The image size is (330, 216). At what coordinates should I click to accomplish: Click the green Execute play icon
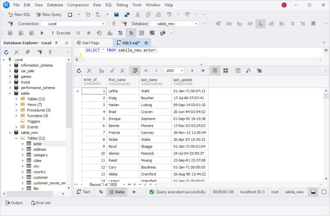pos(42,33)
